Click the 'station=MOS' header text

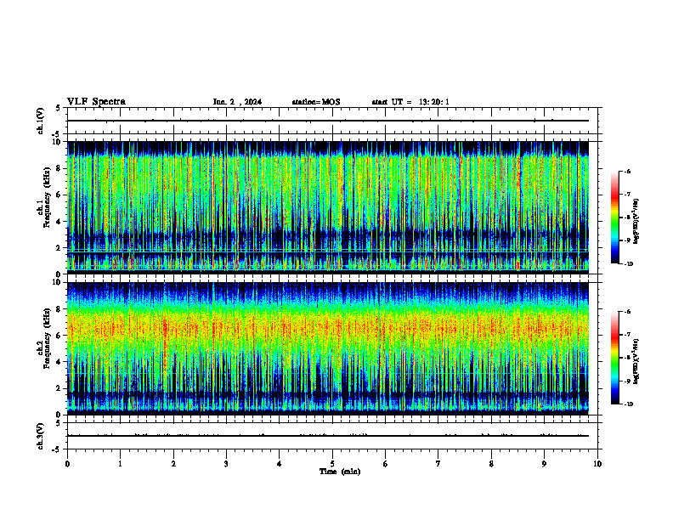tap(316, 102)
